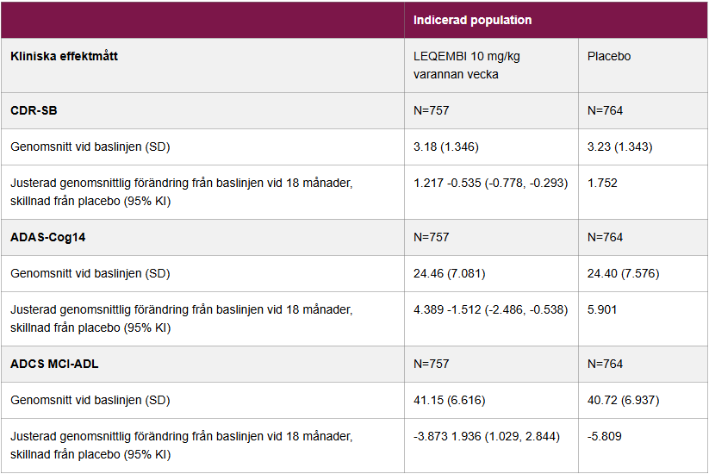709x474 pixels.
Task: Click the 'Indicerad population' header cell
Action: 472,20
